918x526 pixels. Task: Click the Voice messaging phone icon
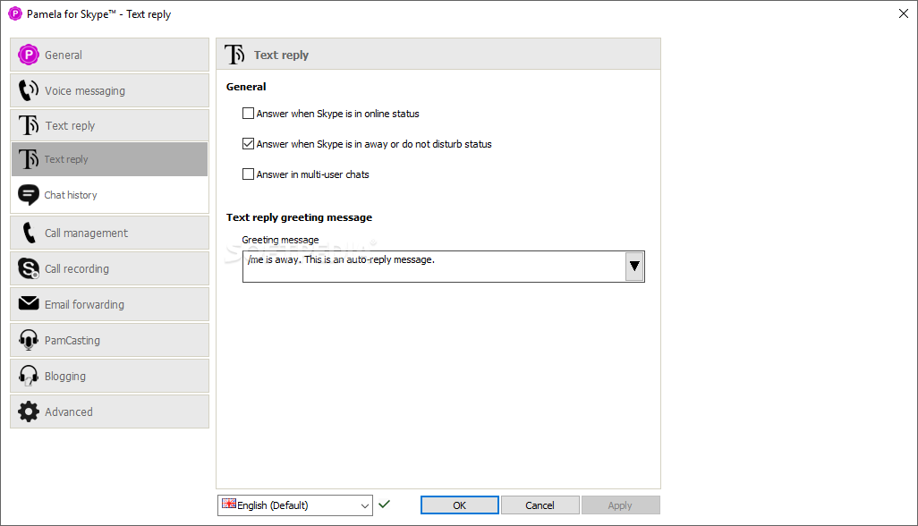coord(28,90)
